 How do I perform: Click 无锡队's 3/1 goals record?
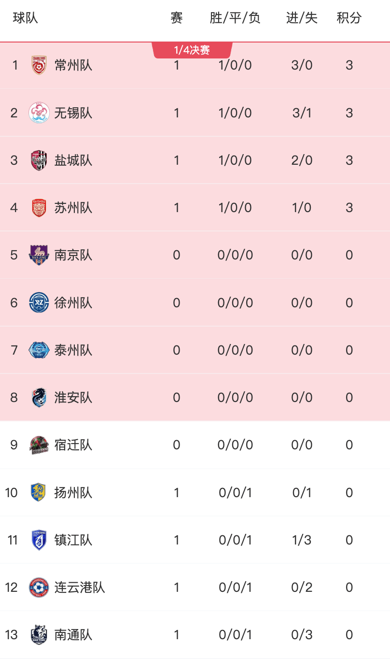pos(302,113)
